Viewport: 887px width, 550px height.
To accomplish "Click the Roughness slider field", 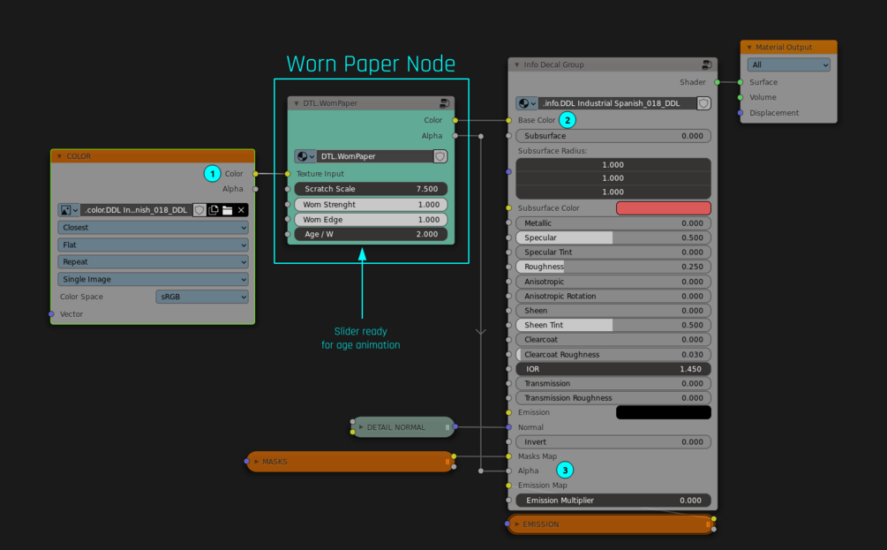I will [613, 267].
